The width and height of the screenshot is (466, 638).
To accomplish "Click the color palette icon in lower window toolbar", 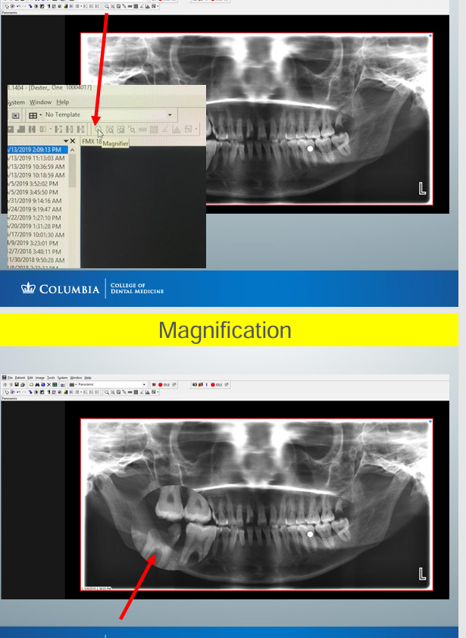I will [x=65, y=392].
